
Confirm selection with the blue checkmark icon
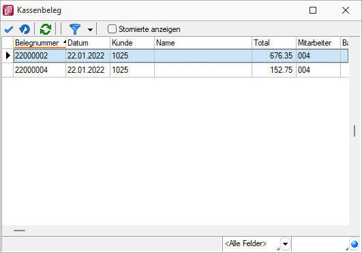(x=9, y=29)
